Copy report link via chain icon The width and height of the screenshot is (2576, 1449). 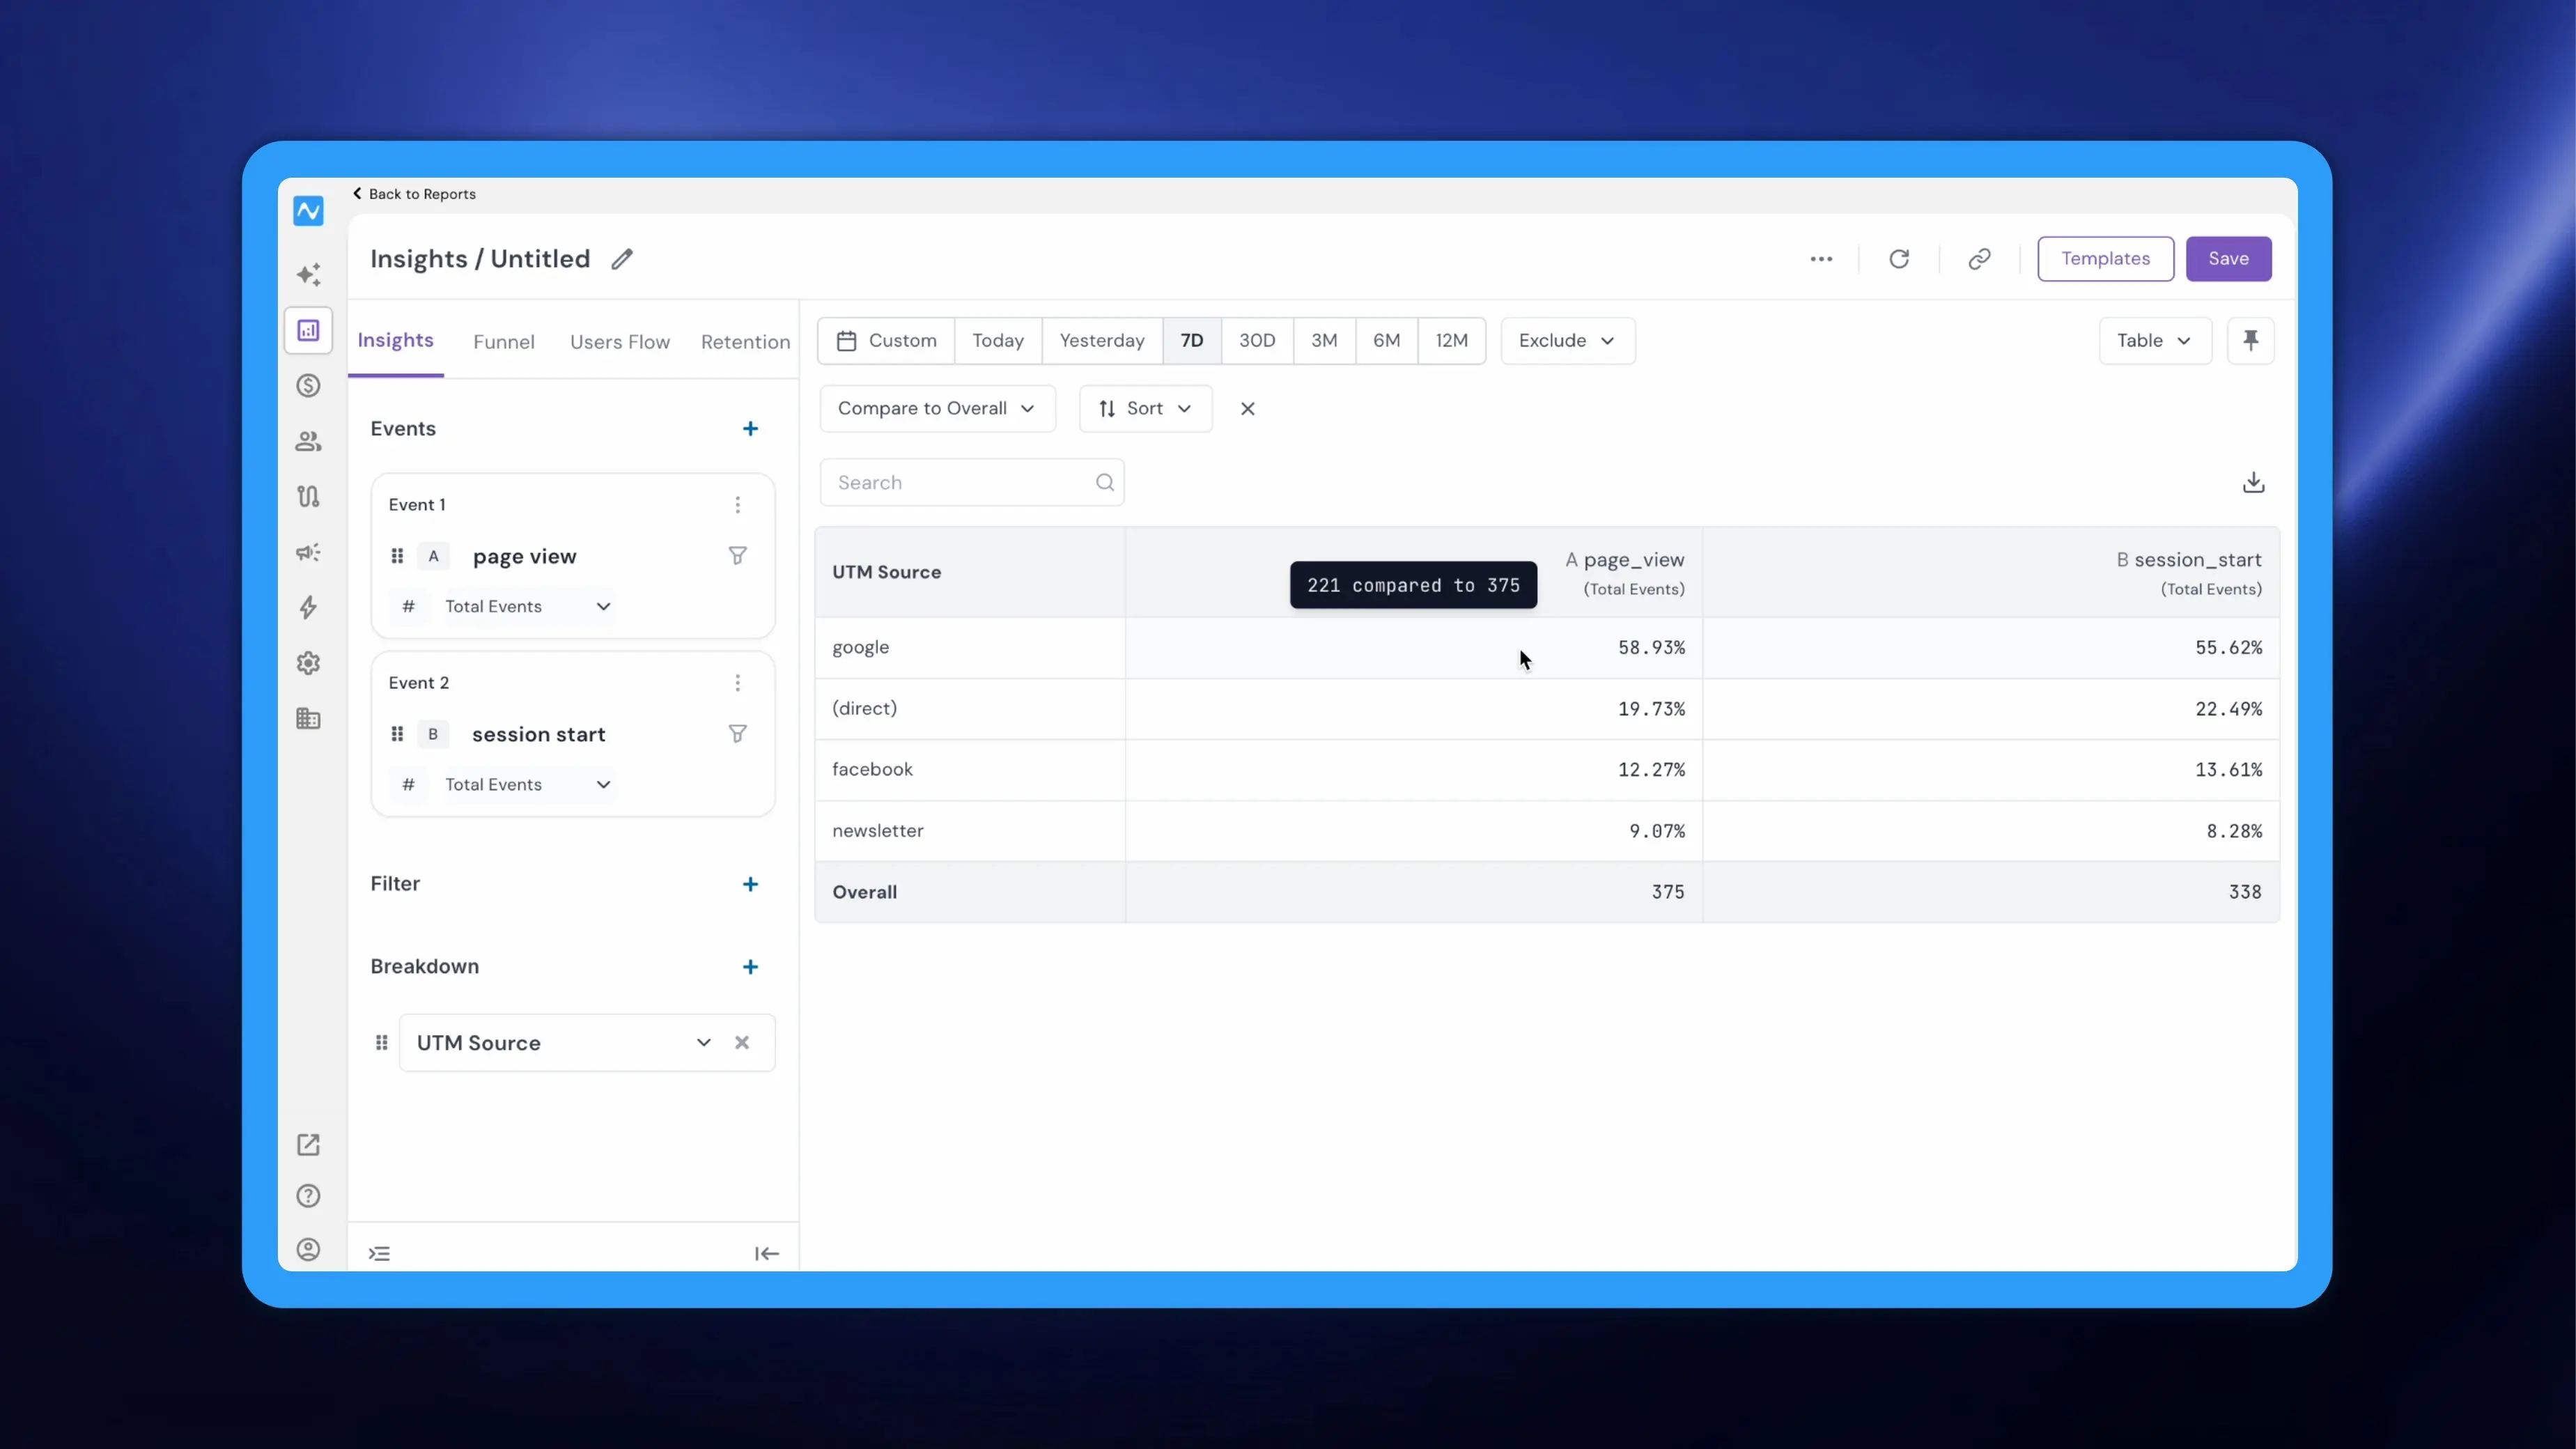1979,259
